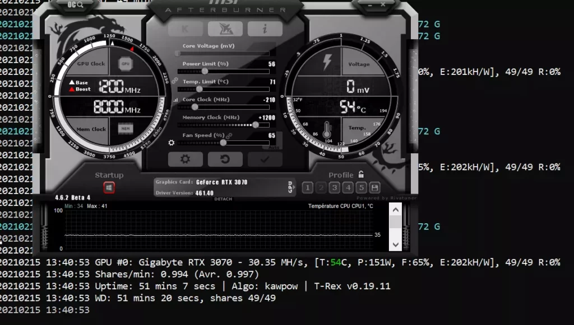Click the 8000 MHz memory clock readout
The height and width of the screenshot is (325, 574).
point(117,107)
